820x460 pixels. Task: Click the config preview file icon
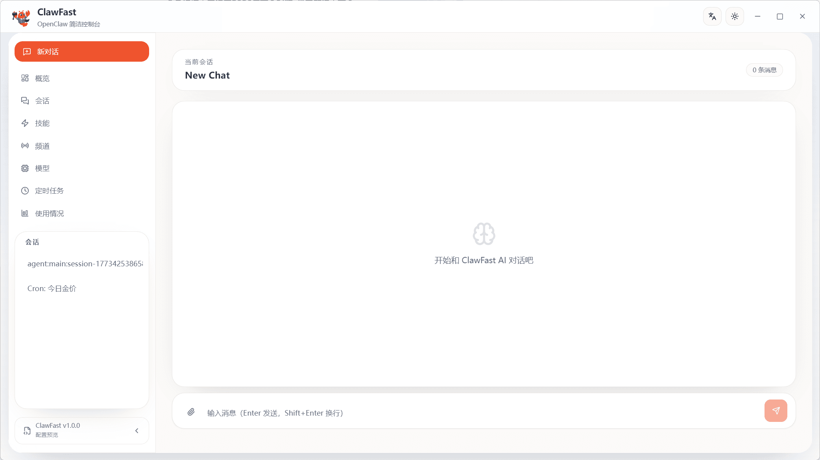27,431
